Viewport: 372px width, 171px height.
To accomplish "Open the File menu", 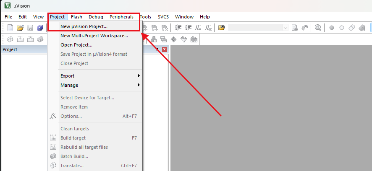I will click(x=8, y=17).
